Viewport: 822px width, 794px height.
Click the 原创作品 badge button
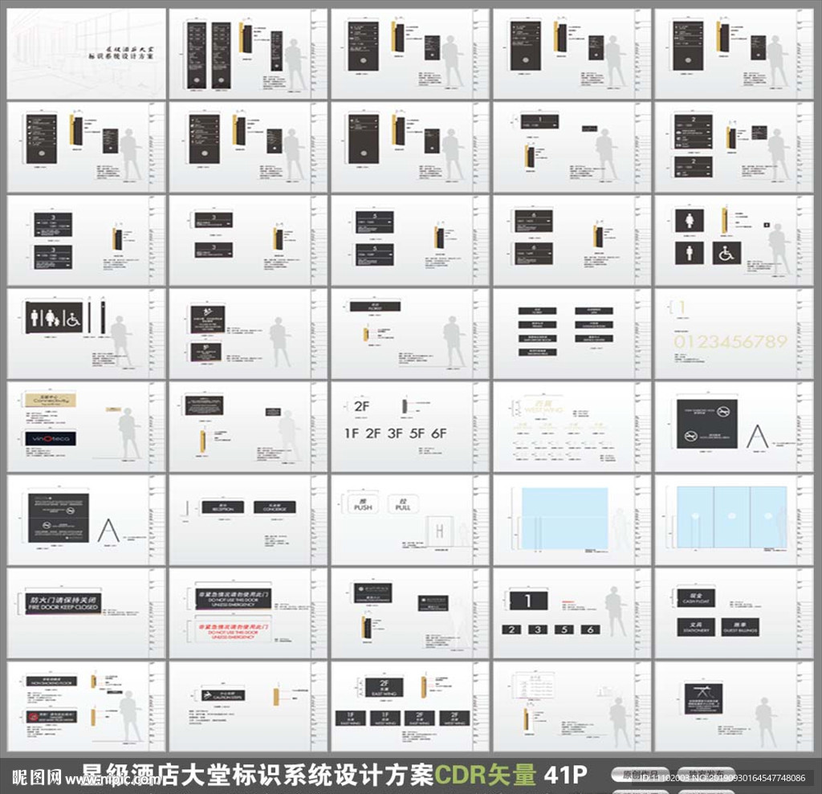[639, 776]
